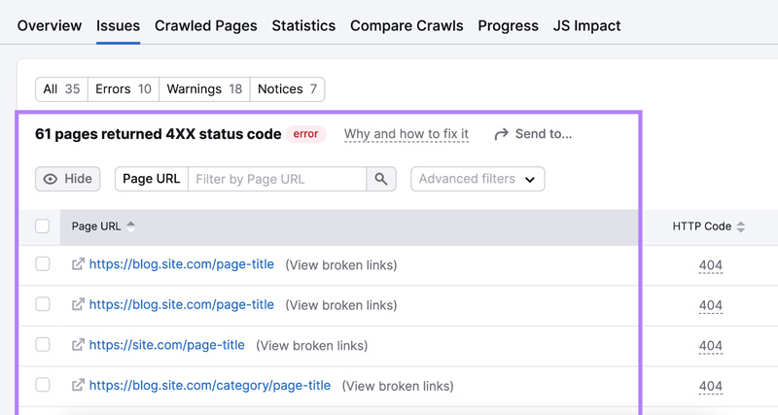Open external link icon for site.com/page-title row
The height and width of the screenshot is (415, 778).
pos(78,345)
